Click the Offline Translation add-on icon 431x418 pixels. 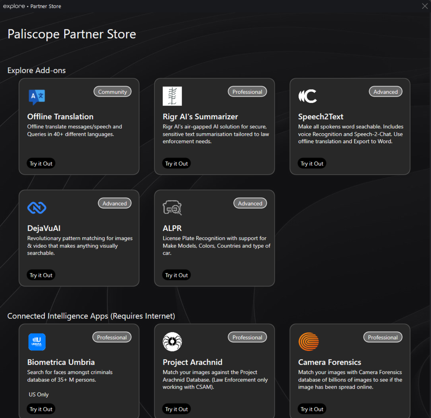pos(37,97)
